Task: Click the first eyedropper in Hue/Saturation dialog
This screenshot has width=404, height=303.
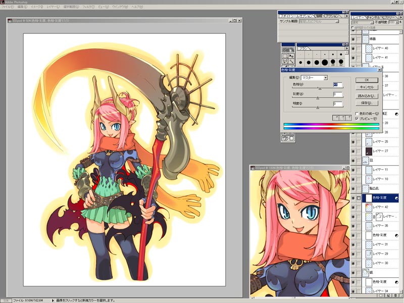Action: coord(336,118)
